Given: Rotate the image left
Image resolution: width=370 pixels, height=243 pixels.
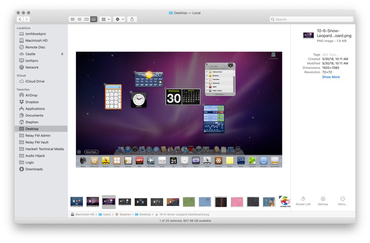Looking at the screenshot, I should coord(303,201).
